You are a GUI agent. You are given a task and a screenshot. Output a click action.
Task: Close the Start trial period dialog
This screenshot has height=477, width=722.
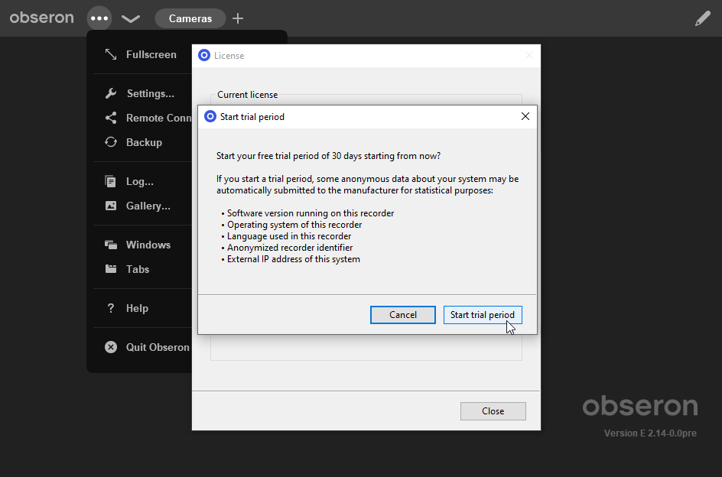click(x=525, y=116)
